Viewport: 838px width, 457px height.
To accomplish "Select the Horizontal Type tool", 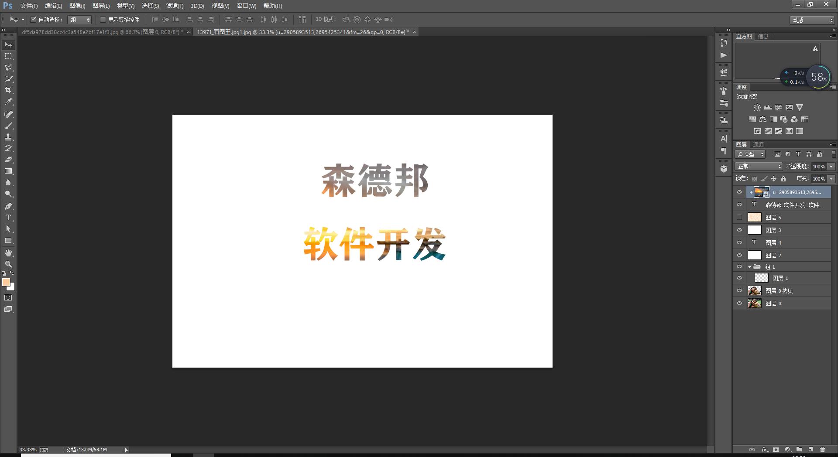I will [8, 218].
